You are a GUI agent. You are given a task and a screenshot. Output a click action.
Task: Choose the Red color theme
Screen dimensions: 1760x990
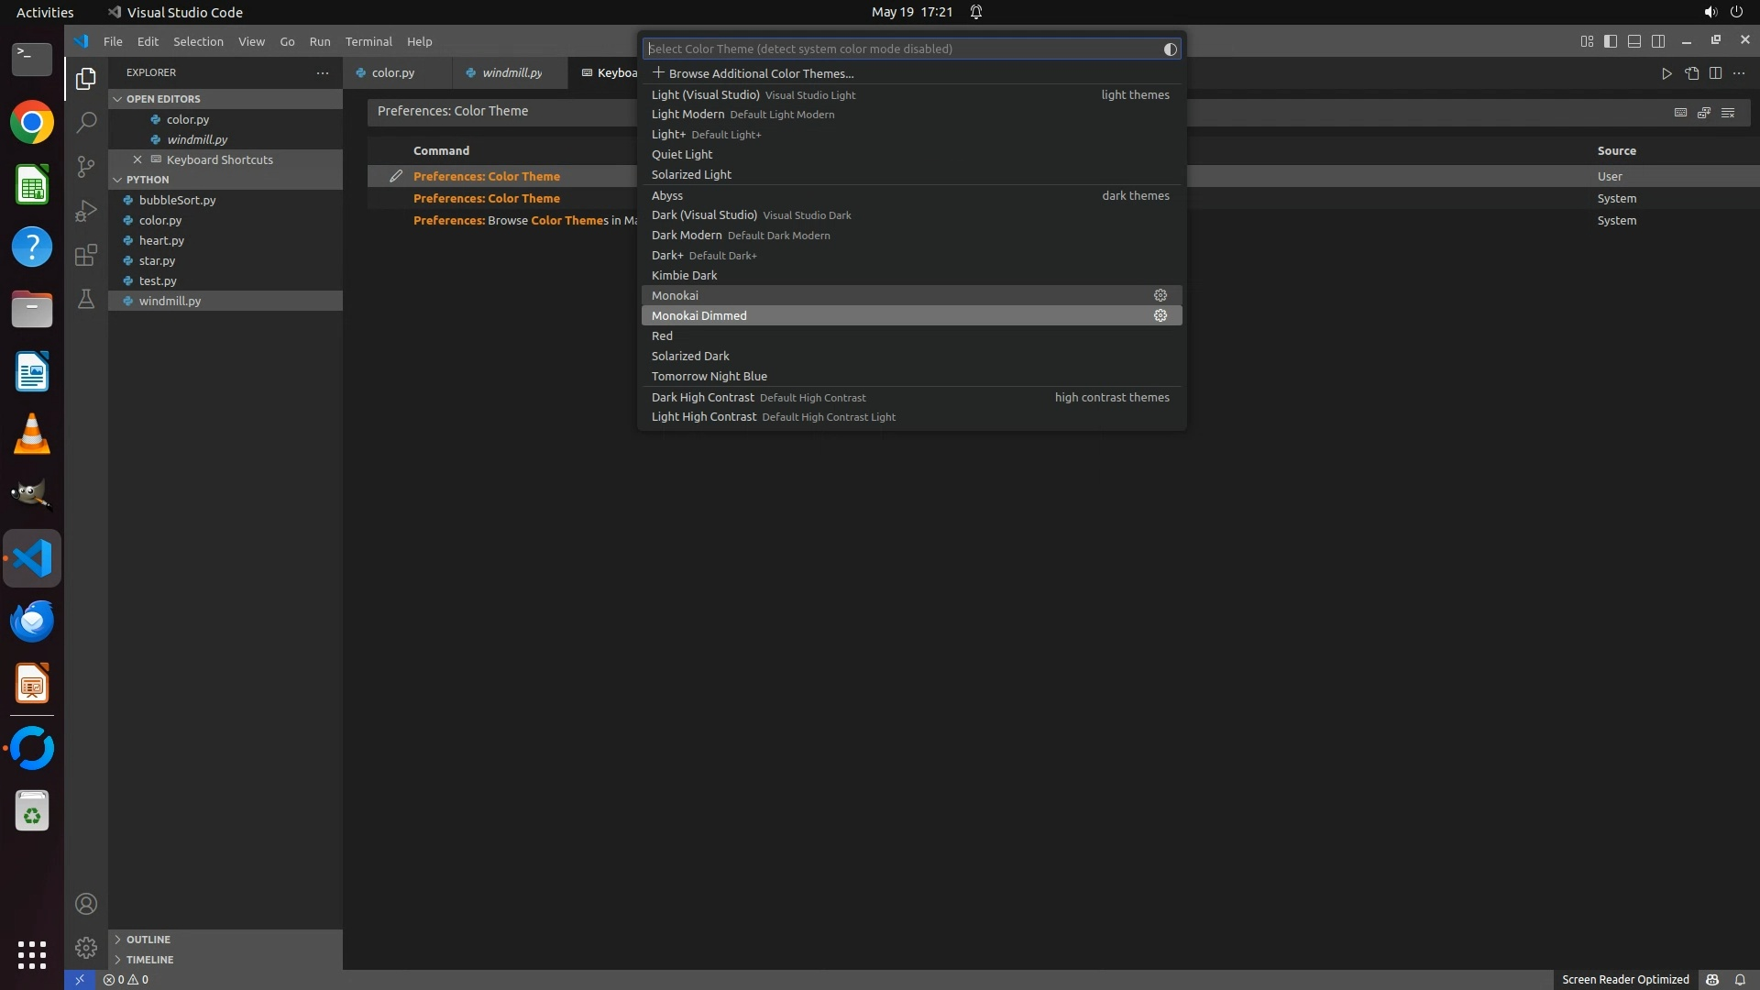pos(662,335)
